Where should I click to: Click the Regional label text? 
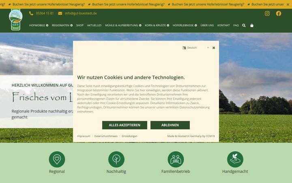click(57, 172)
